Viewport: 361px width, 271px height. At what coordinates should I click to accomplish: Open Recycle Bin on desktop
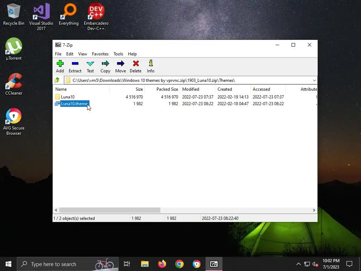[x=14, y=15]
